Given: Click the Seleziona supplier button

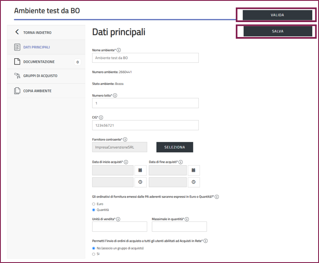Looking at the screenshot, I should (174, 147).
